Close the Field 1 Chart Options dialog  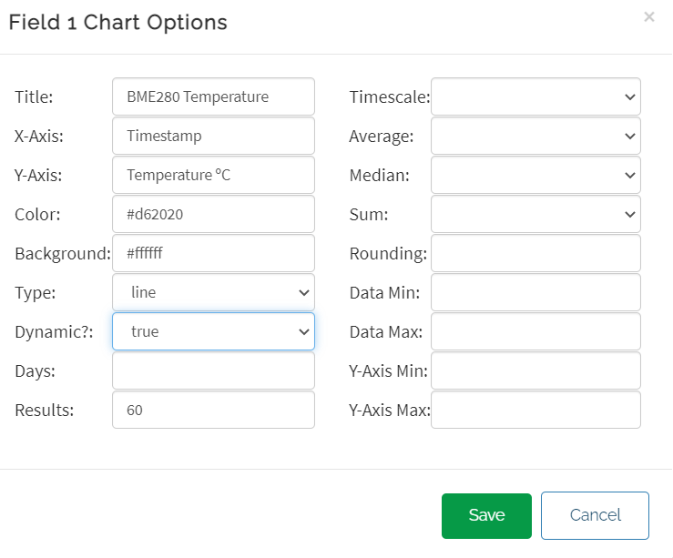[x=648, y=16]
